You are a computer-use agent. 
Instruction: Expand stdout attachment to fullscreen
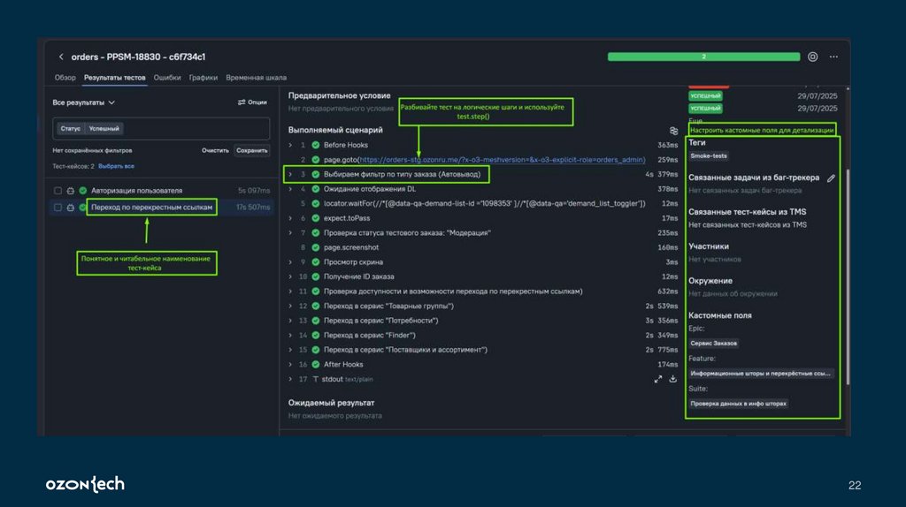tap(657, 379)
